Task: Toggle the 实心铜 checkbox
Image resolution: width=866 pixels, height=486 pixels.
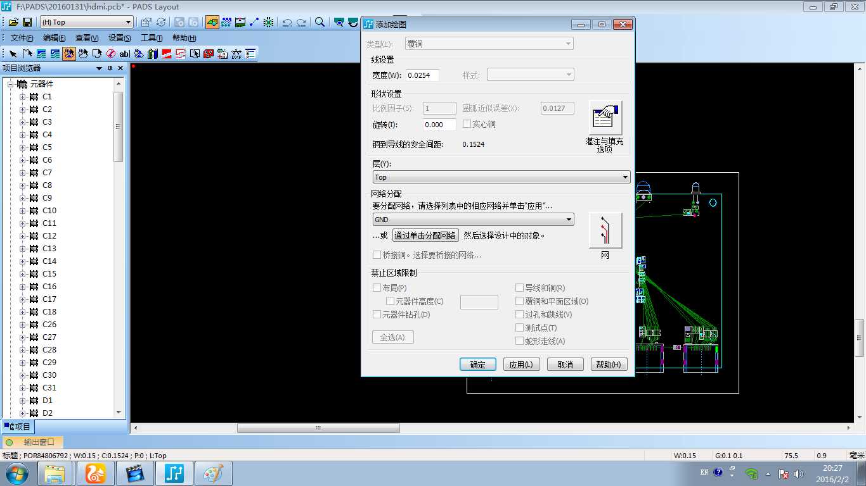Action: [x=467, y=125]
